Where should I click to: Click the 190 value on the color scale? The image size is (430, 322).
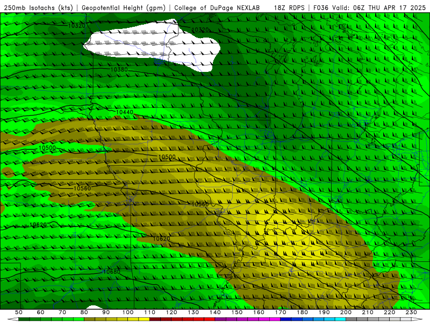click(325, 312)
